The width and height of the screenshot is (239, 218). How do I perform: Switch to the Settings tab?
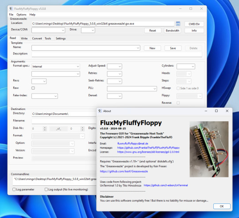tap(61, 38)
